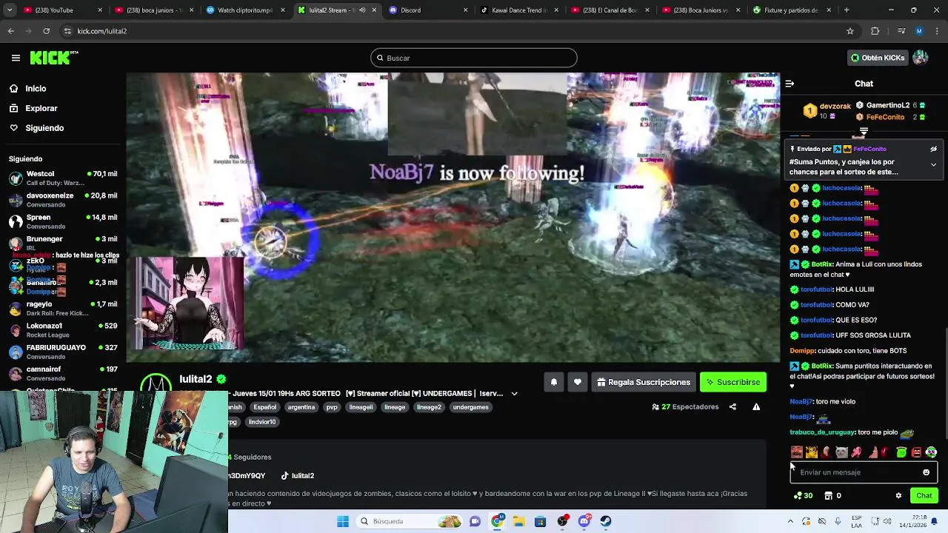Report the stream with the warning triangle icon
Screen dimensions: 948x533
coord(756,406)
